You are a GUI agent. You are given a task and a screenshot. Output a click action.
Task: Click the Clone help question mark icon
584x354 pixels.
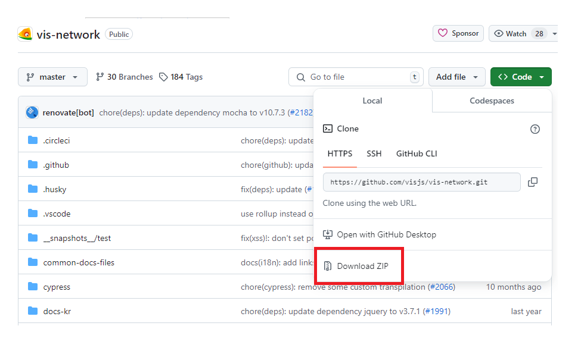[535, 129]
